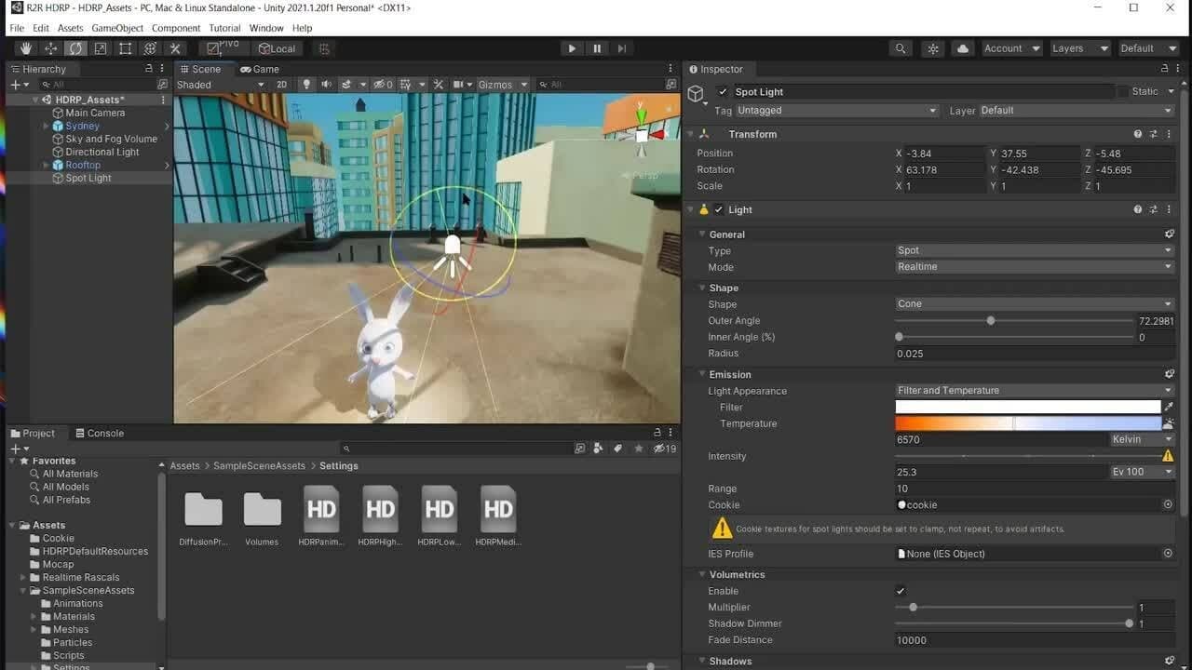Select the Move tool
Viewport: 1192px width, 670px height.
(51, 48)
